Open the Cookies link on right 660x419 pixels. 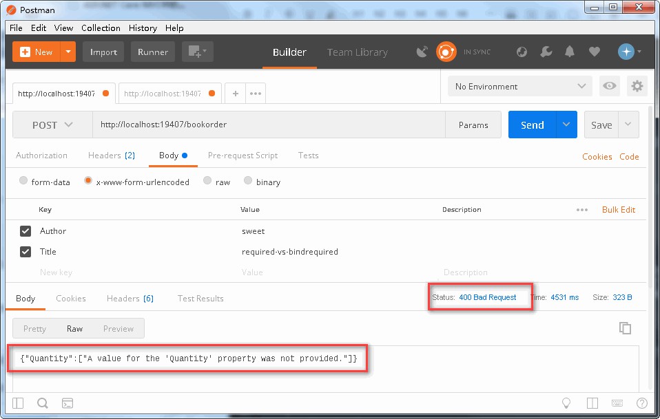pos(597,156)
